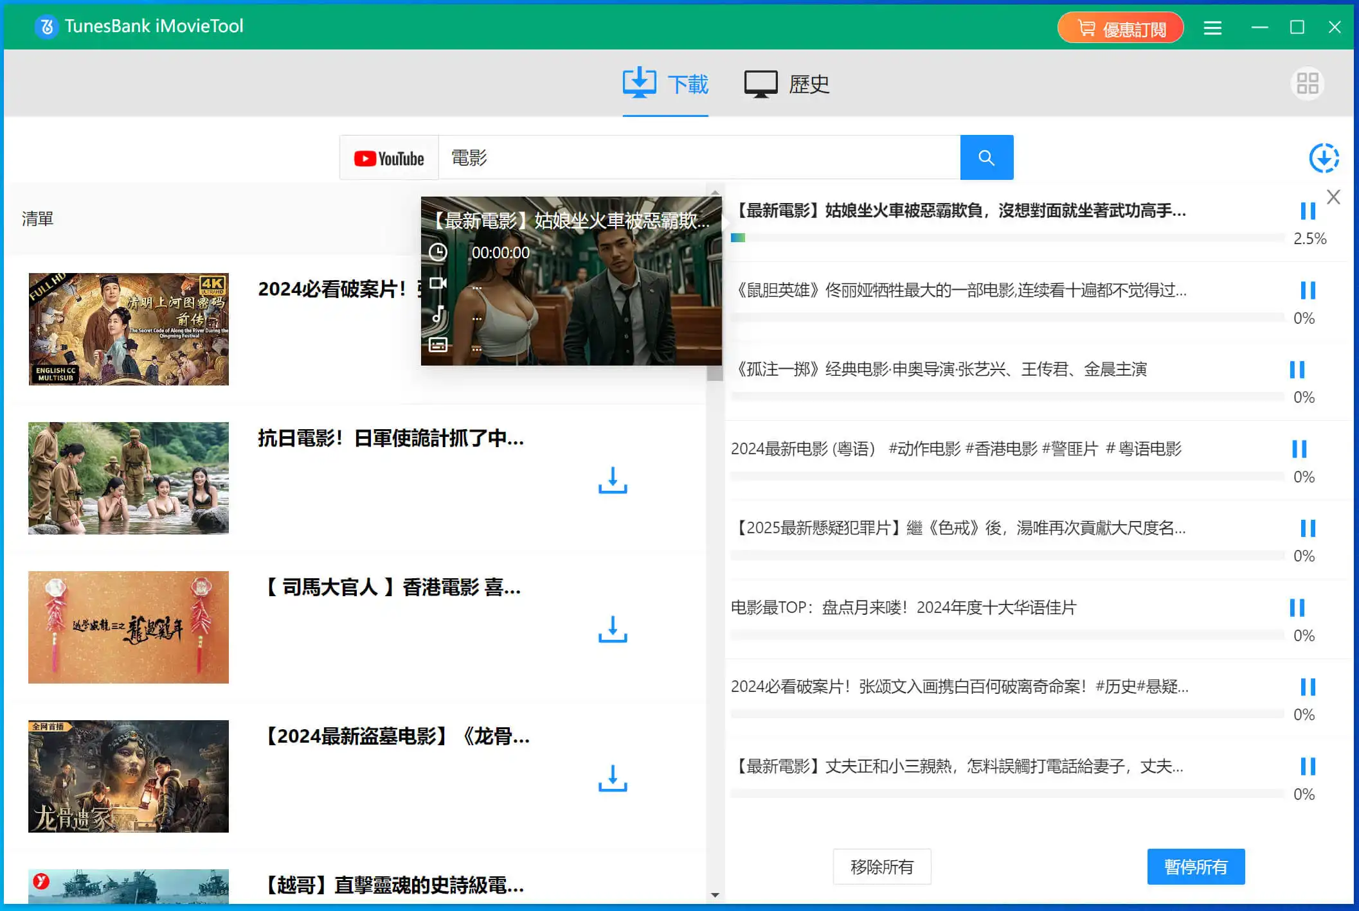Click the title 抗日電影！日軍使詭計抓了中...
Image resolution: width=1359 pixels, height=911 pixels.
[x=391, y=438]
